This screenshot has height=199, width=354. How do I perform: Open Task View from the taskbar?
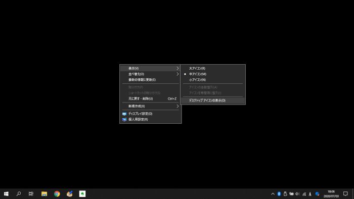(31, 194)
